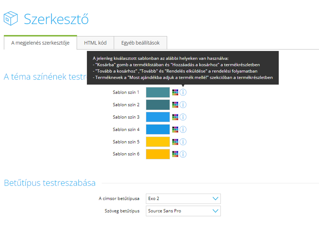Select the yellow Sablon szín 5 swatch

click(158, 142)
